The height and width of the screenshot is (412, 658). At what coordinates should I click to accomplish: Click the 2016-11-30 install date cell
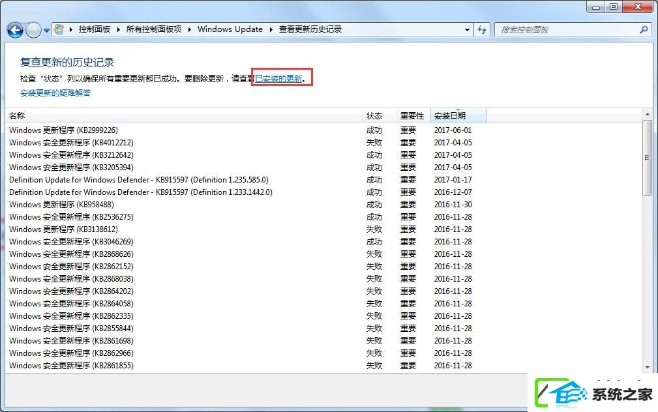point(453,204)
